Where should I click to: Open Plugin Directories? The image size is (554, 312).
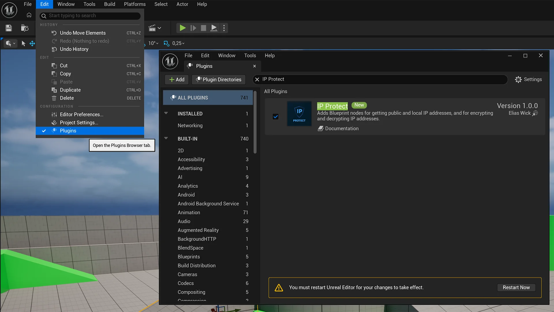point(219,79)
